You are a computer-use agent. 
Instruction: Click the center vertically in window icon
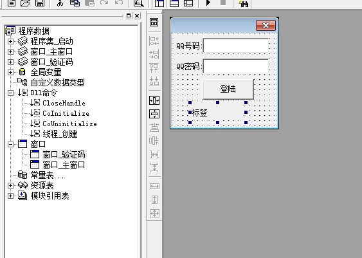point(154,114)
